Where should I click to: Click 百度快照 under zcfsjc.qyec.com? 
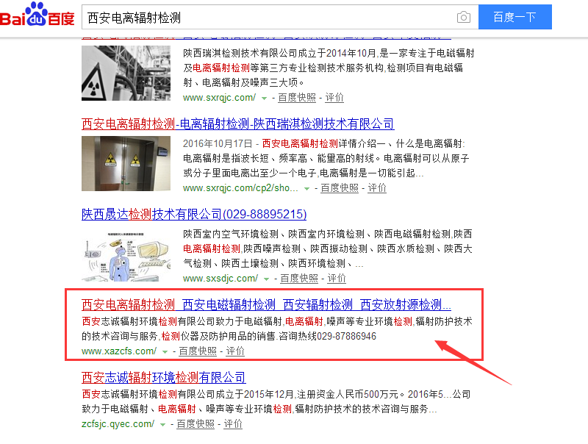click(x=196, y=423)
